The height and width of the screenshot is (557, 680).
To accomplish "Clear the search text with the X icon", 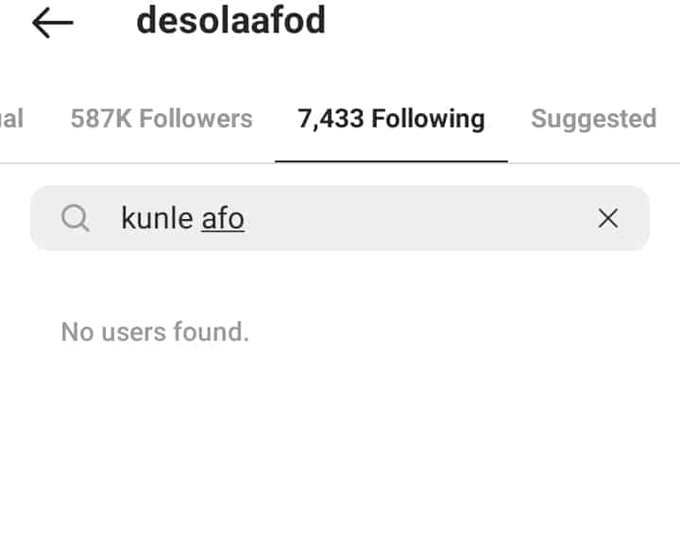I will (x=608, y=219).
